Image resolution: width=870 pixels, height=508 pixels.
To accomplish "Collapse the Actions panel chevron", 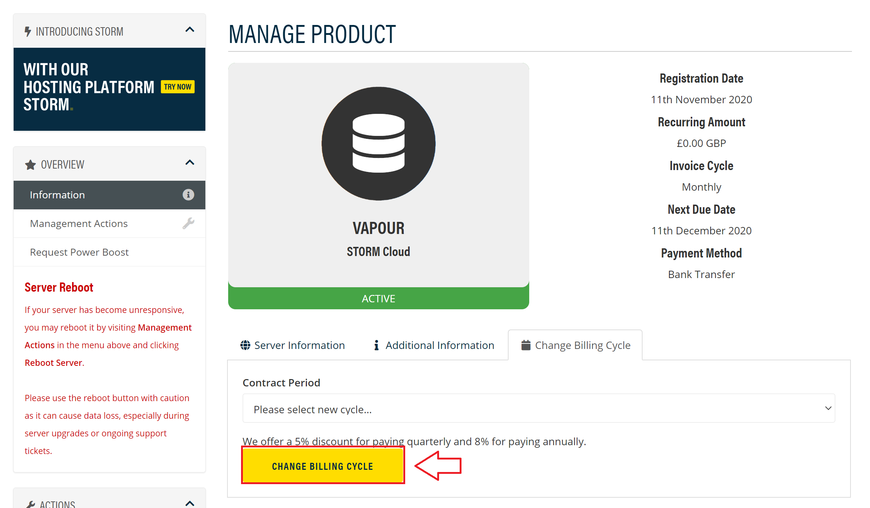I will (190, 503).
